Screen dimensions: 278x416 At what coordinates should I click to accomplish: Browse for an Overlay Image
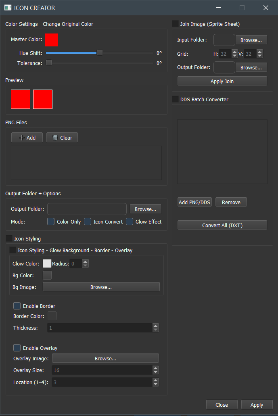[105, 358]
